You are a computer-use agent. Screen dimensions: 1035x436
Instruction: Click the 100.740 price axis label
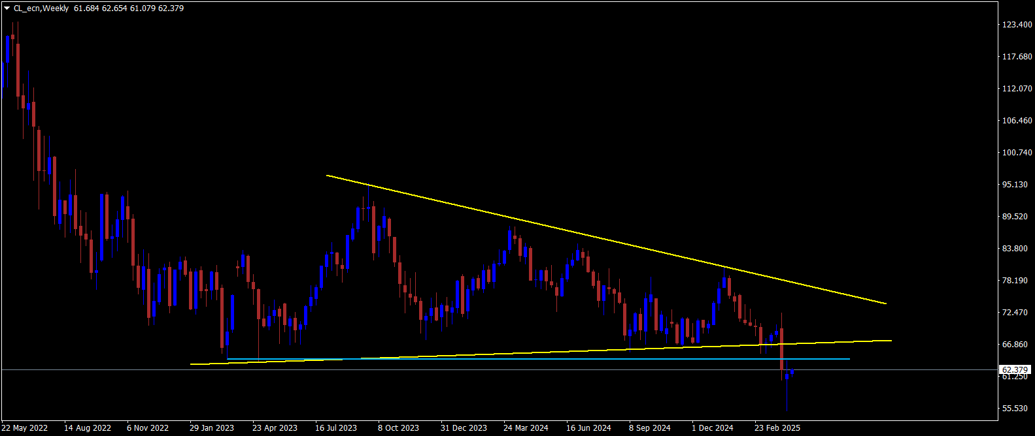[1017, 153]
